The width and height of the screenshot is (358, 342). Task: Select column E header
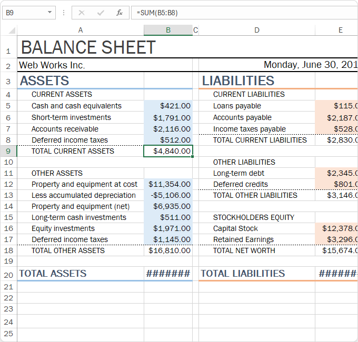point(336,30)
